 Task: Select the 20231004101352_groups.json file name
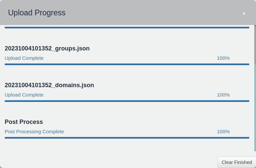(x=47, y=48)
